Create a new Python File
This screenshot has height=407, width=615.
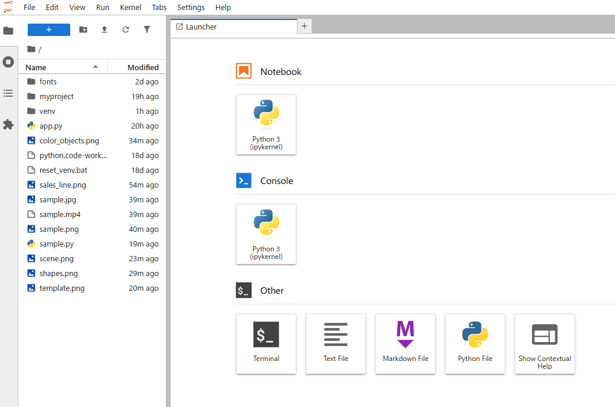(x=475, y=343)
